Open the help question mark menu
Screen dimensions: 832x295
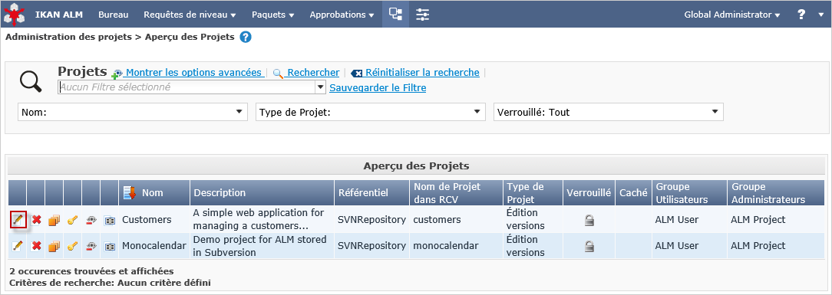[801, 15]
